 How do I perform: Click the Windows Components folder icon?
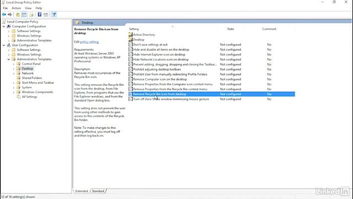[19, 92]
